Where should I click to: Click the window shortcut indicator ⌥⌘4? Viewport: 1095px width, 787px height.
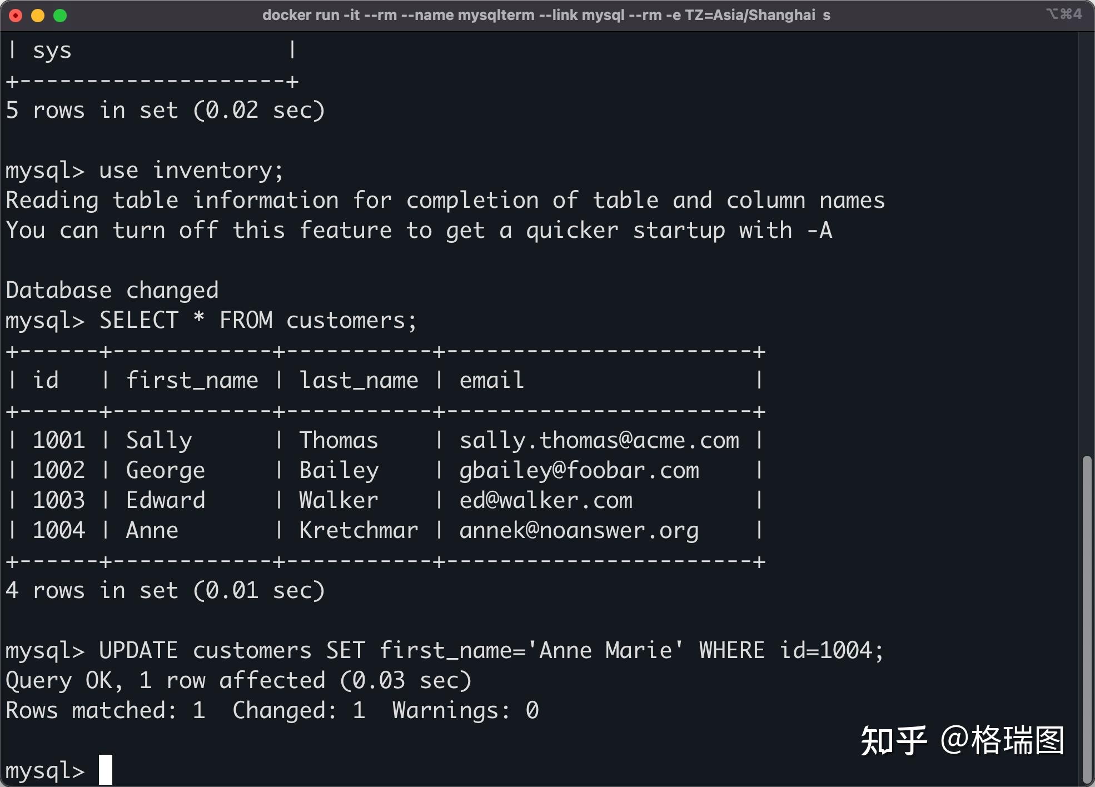(1064, 14)
